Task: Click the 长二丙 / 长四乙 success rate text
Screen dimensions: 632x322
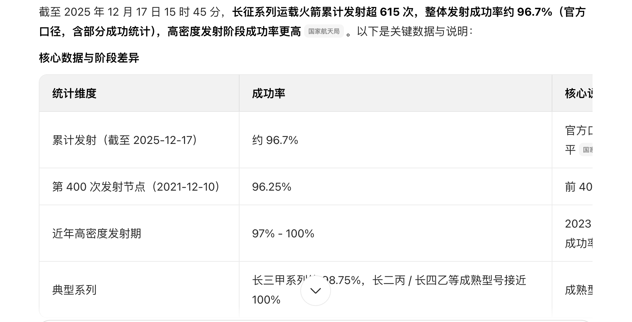Action: pyautogui.click(x=449, y=280)
